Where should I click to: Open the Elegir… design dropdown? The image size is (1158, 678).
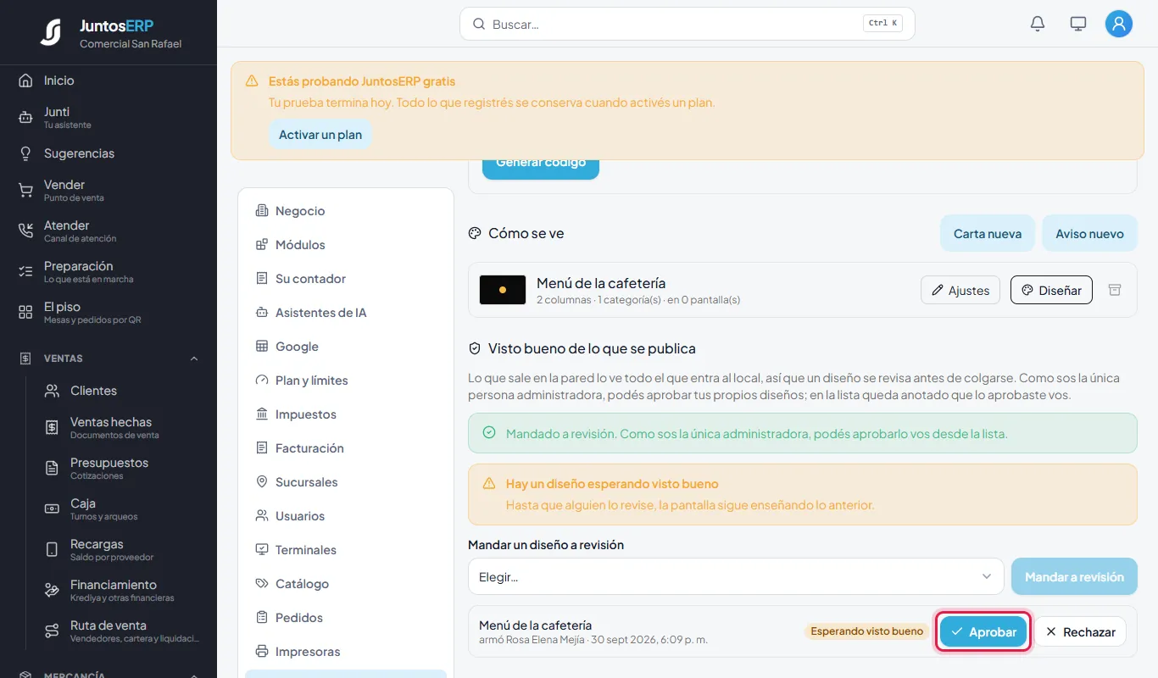pyautogui.click(x=736, y=576)
